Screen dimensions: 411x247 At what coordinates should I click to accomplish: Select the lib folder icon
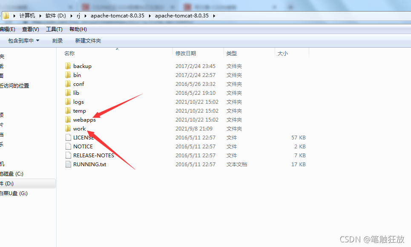coord(68,93)
